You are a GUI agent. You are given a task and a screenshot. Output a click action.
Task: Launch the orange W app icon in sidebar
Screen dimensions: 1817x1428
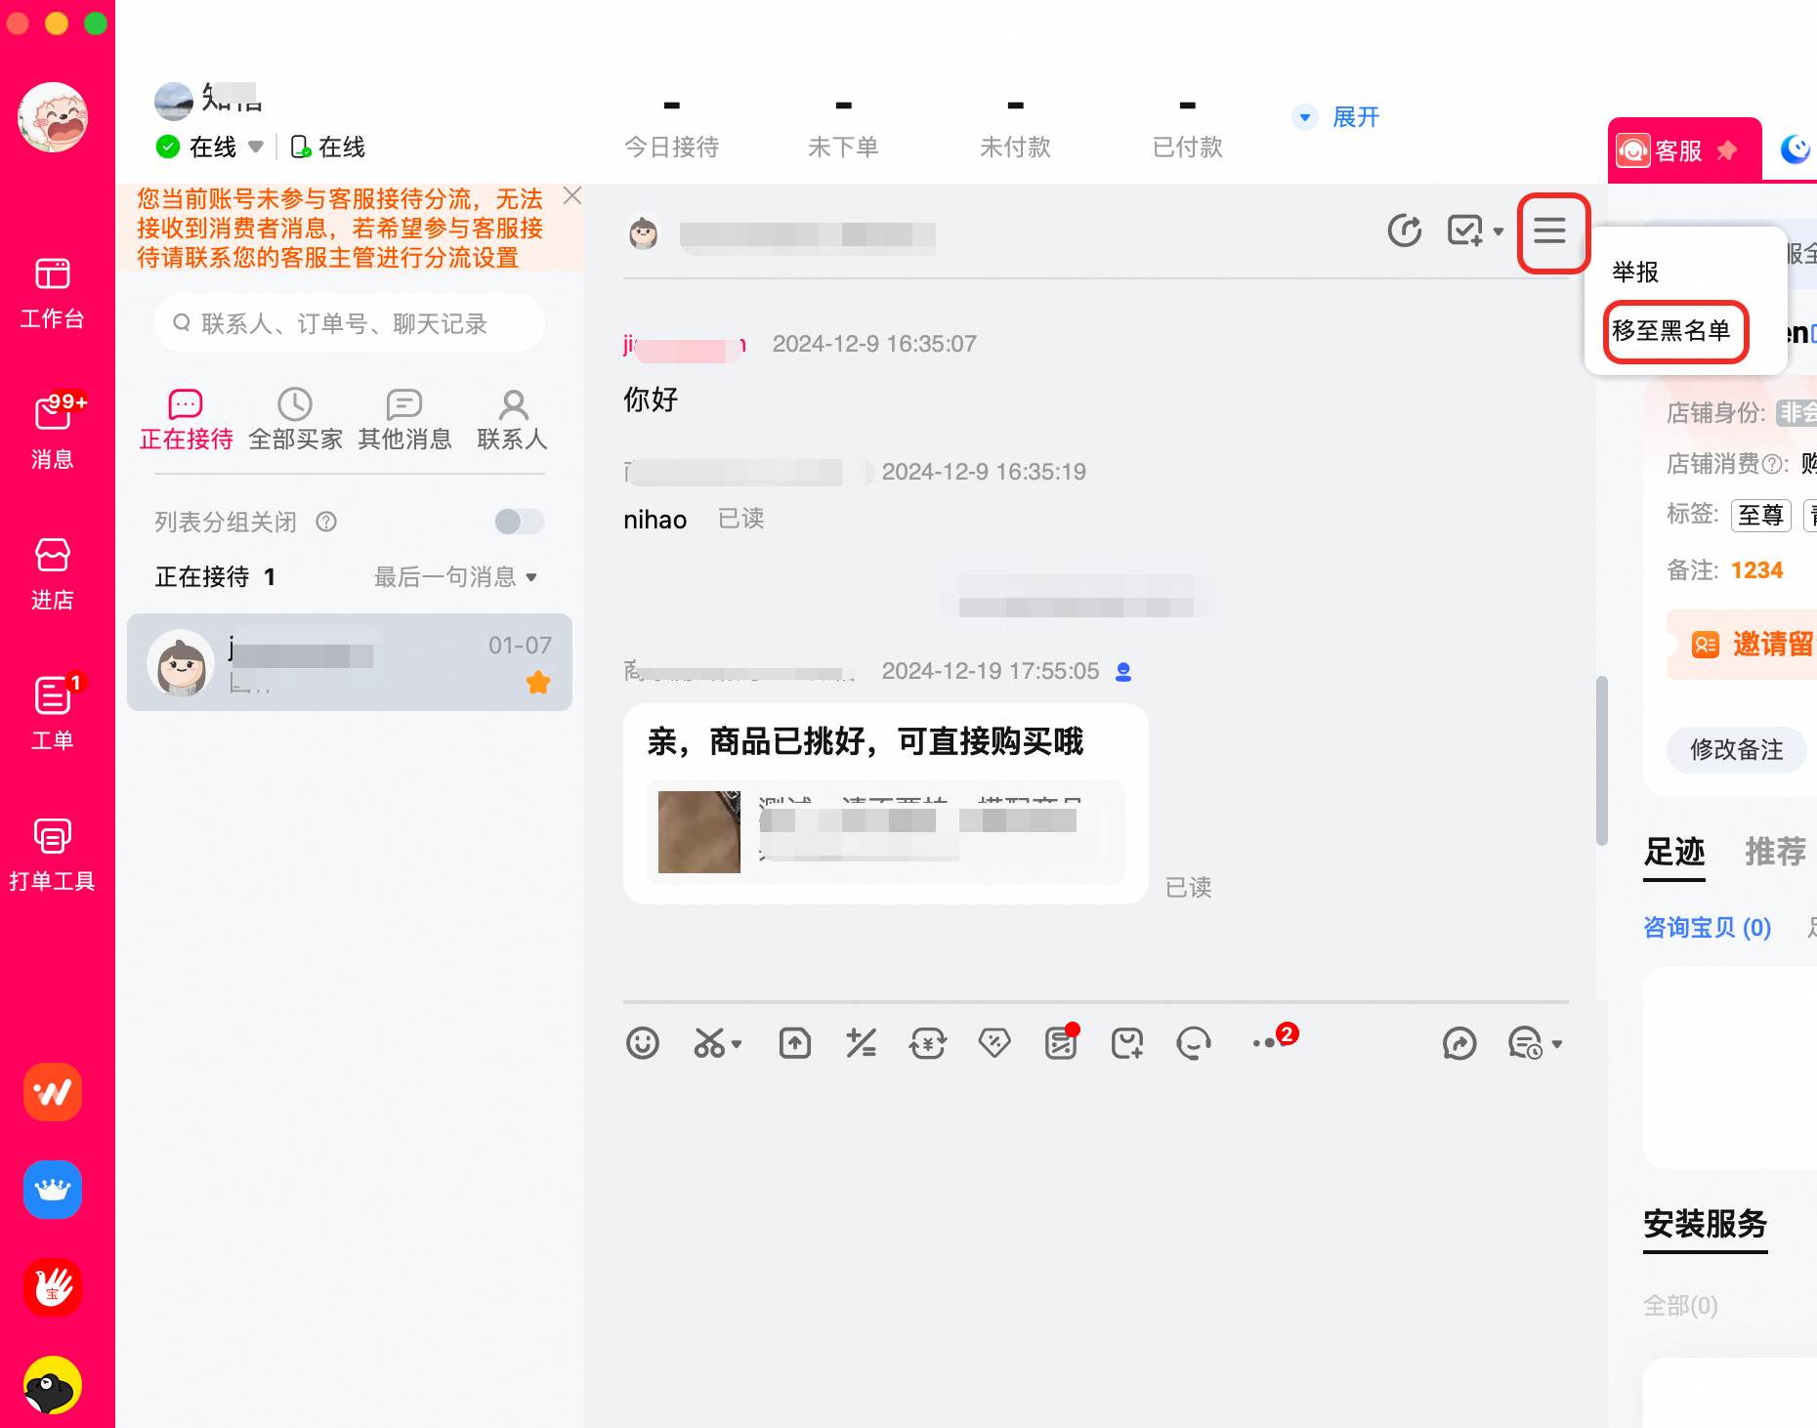53,1092
